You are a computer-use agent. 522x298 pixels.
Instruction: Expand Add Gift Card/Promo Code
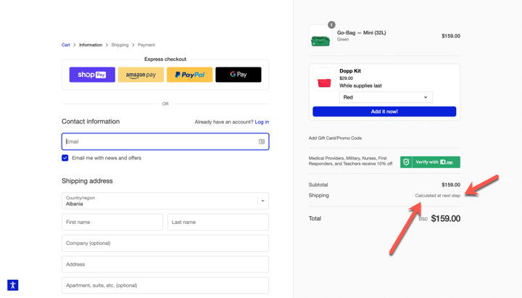(335, 138)
